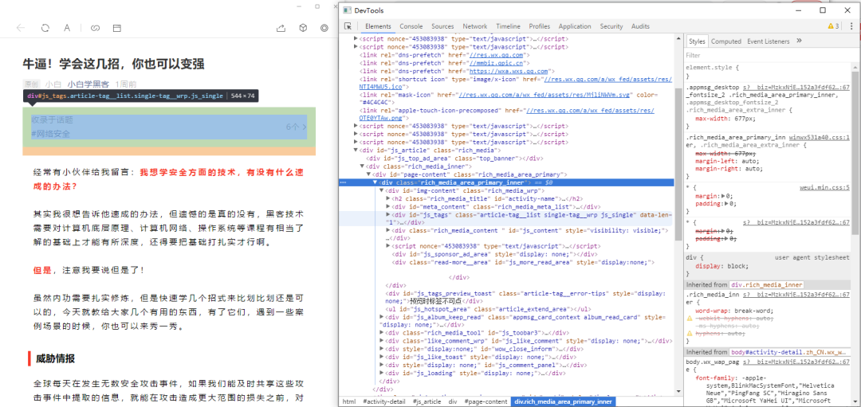Open the Network tab
This screenshot has height=407, width=861.
(x=475, y=26)
